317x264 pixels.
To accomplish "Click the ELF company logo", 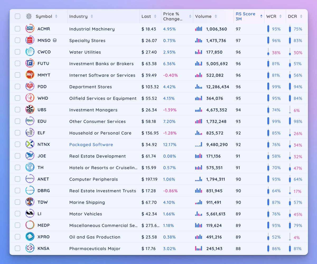I will point(30,133).
